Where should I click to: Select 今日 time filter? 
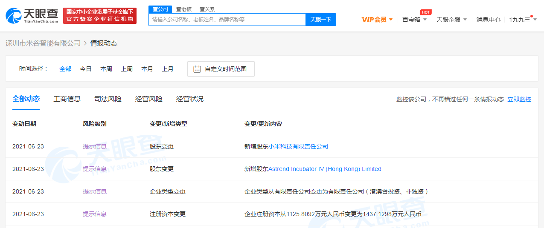[x=86, y=69]
